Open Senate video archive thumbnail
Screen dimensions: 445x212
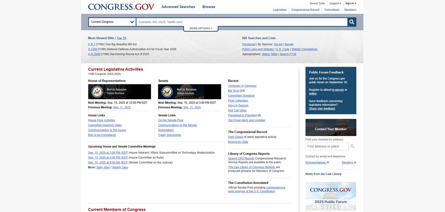190,91
